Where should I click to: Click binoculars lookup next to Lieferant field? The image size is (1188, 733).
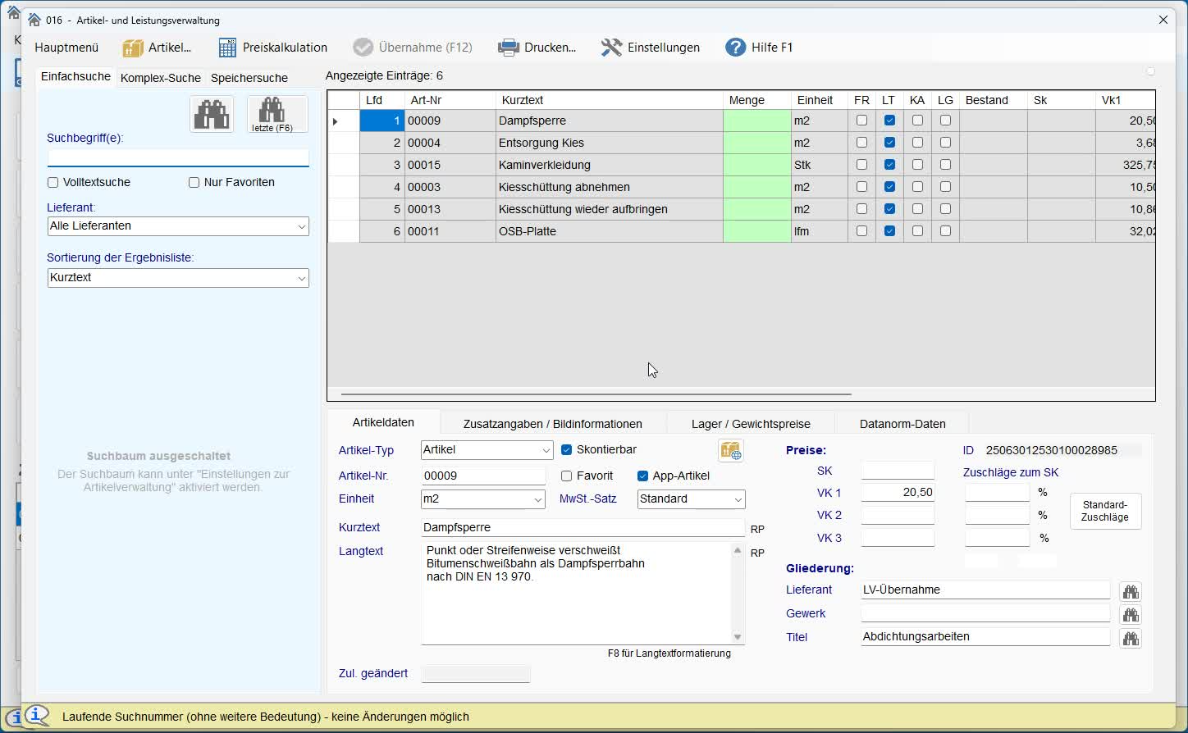point(1131,592)
